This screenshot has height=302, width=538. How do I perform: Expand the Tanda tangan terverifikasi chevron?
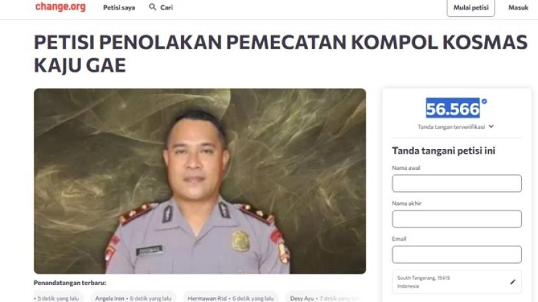491,126
